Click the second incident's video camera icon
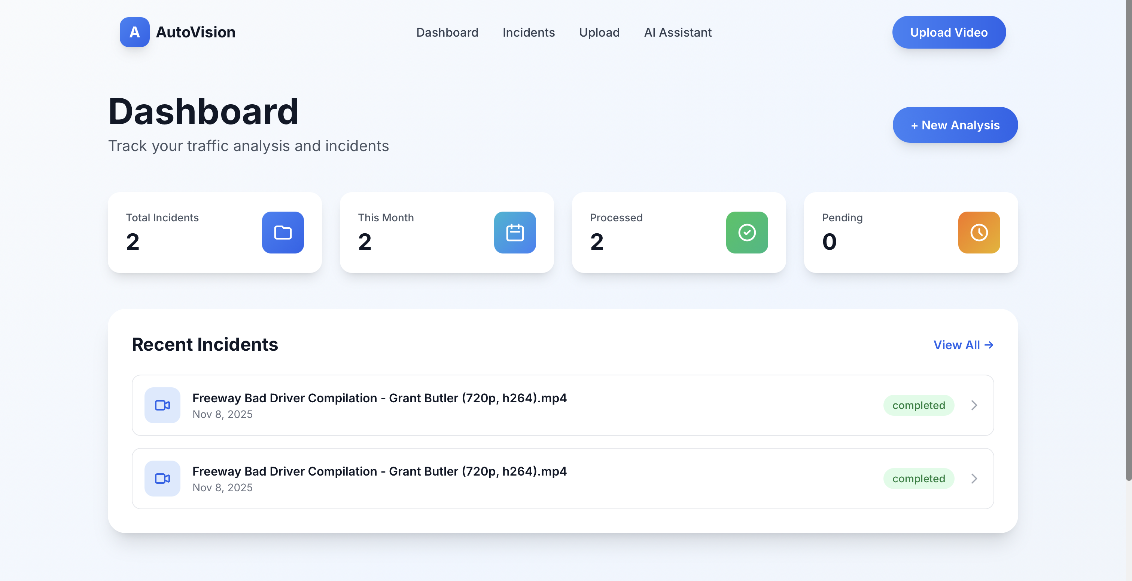The width and height of the screenshot is (1132, 581). [x=162, y=478]
